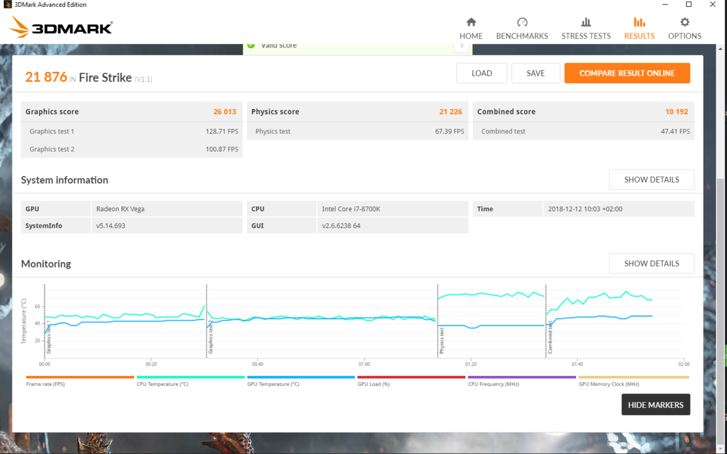The image size is (727, 454).
Task: Maximize the 3DMark window
Action: [x=689, y=4]
